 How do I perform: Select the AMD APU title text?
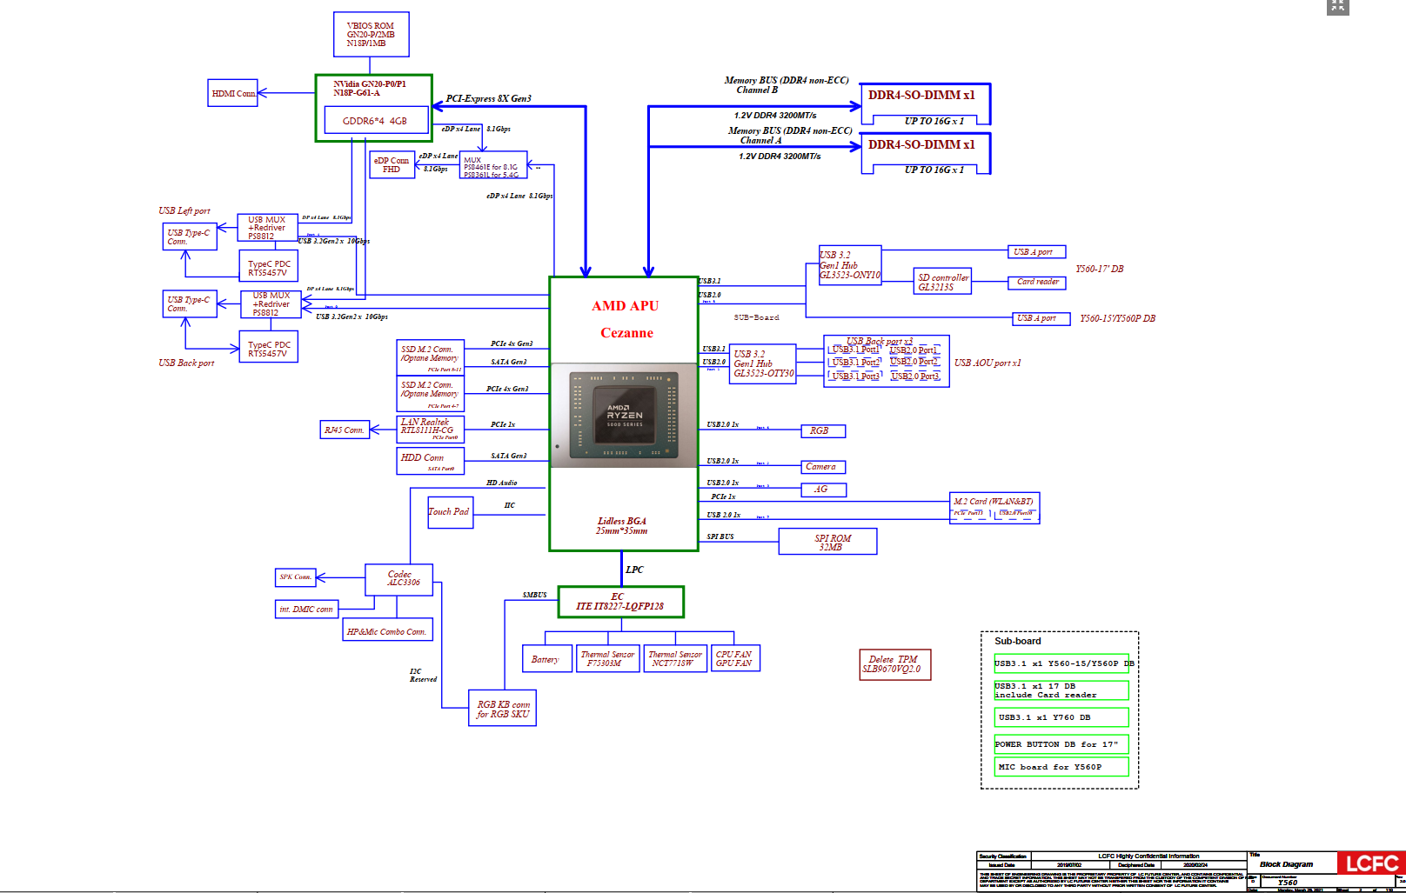tap(625, 306)
